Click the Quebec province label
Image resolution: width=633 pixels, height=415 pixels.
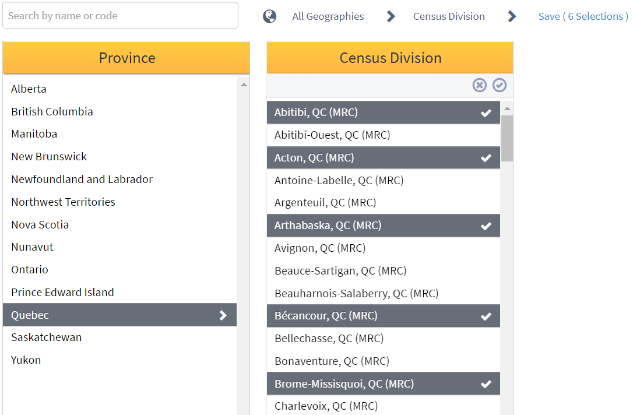click(x=30, y=315)
